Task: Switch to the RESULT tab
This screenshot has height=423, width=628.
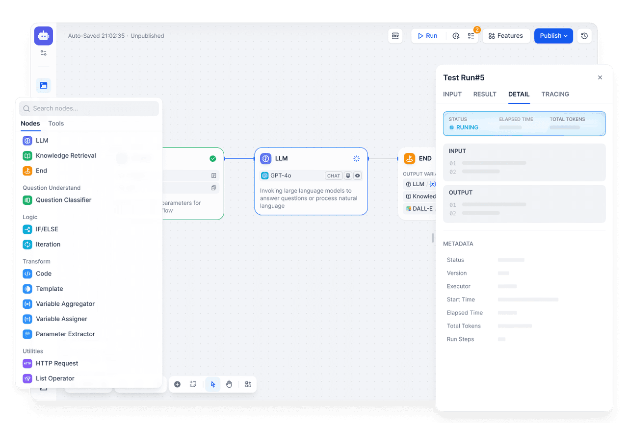Action: [x=485, y=94]
